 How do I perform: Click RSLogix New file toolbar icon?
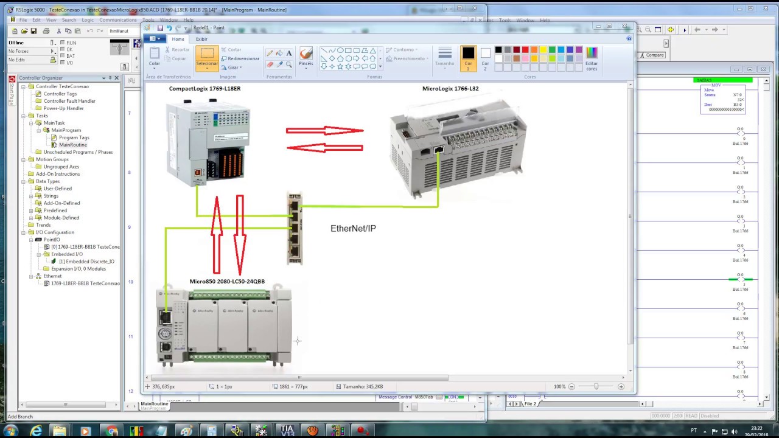click(x=15, y=30)
